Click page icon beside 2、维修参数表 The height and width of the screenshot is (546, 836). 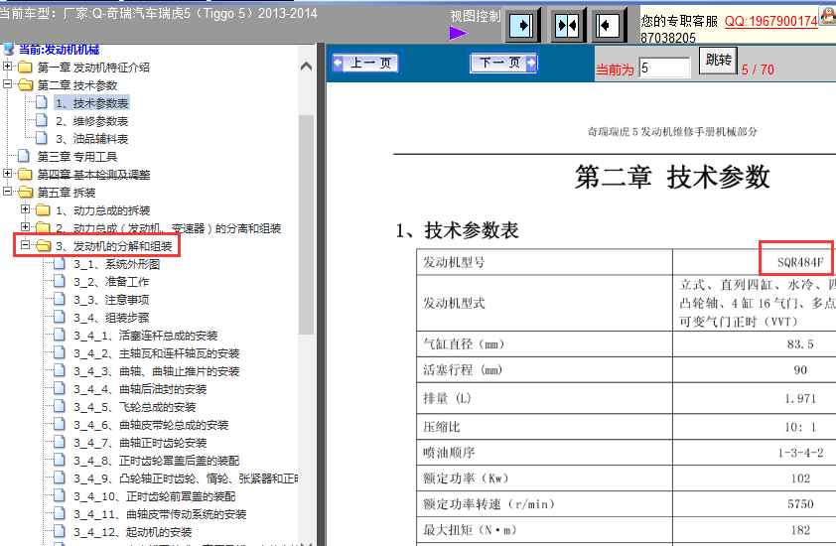(42, 120)
